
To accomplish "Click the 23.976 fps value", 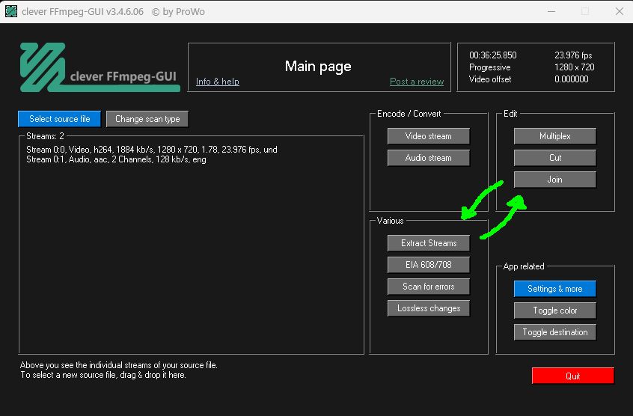I will tap(573, 55).
